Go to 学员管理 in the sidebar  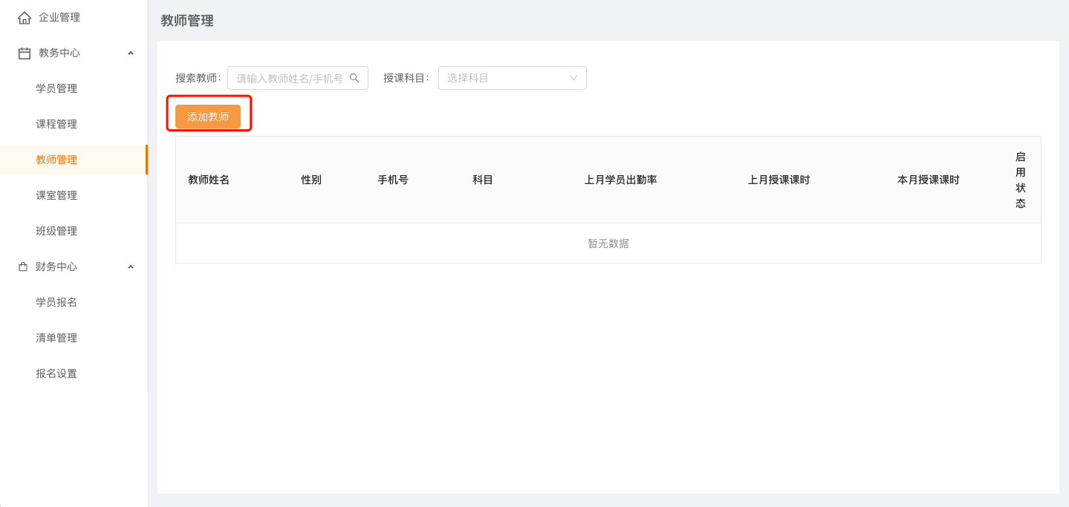pyautogui.click(x=56, y=88)
